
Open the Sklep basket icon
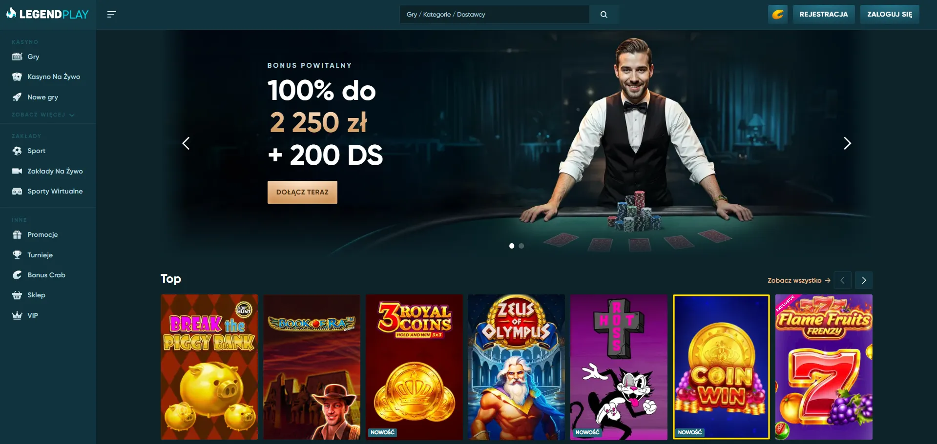[x=17, y=295]
